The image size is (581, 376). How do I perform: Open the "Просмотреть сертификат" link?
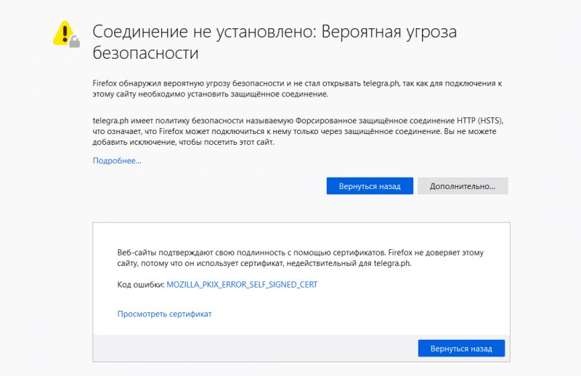tap(165, 314)
